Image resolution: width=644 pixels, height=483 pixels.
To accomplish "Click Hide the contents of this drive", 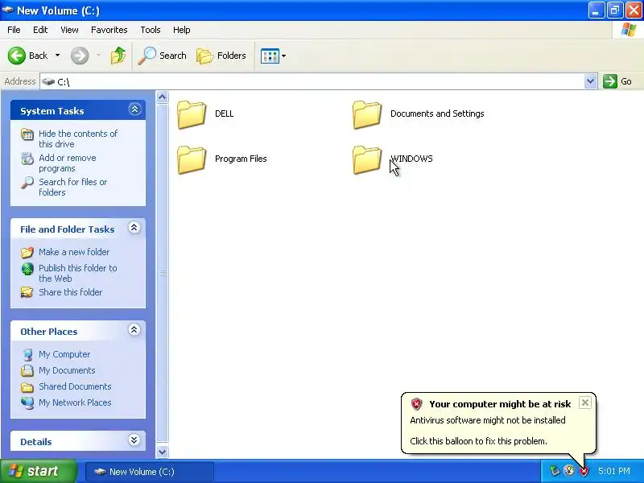I will tap(78, 138).
